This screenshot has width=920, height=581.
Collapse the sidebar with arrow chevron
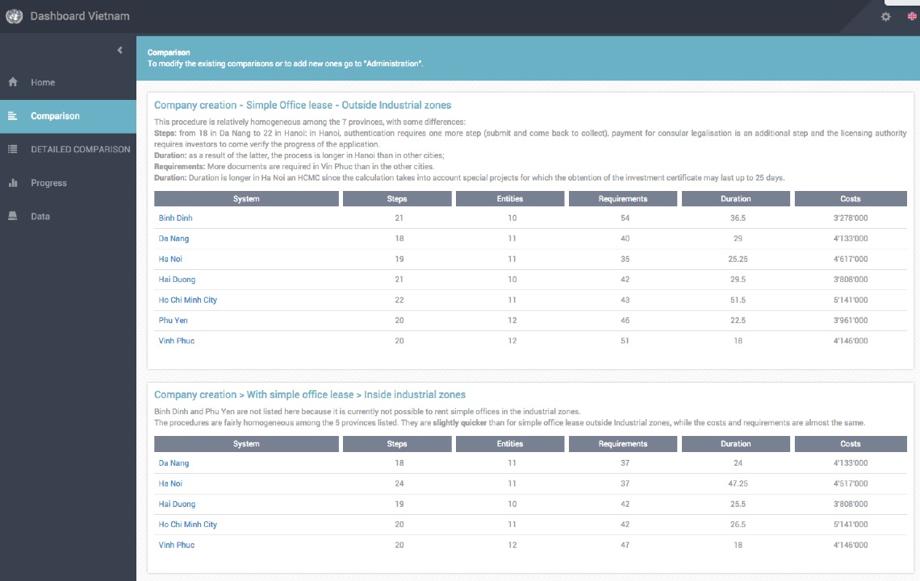tap(120, 51)
